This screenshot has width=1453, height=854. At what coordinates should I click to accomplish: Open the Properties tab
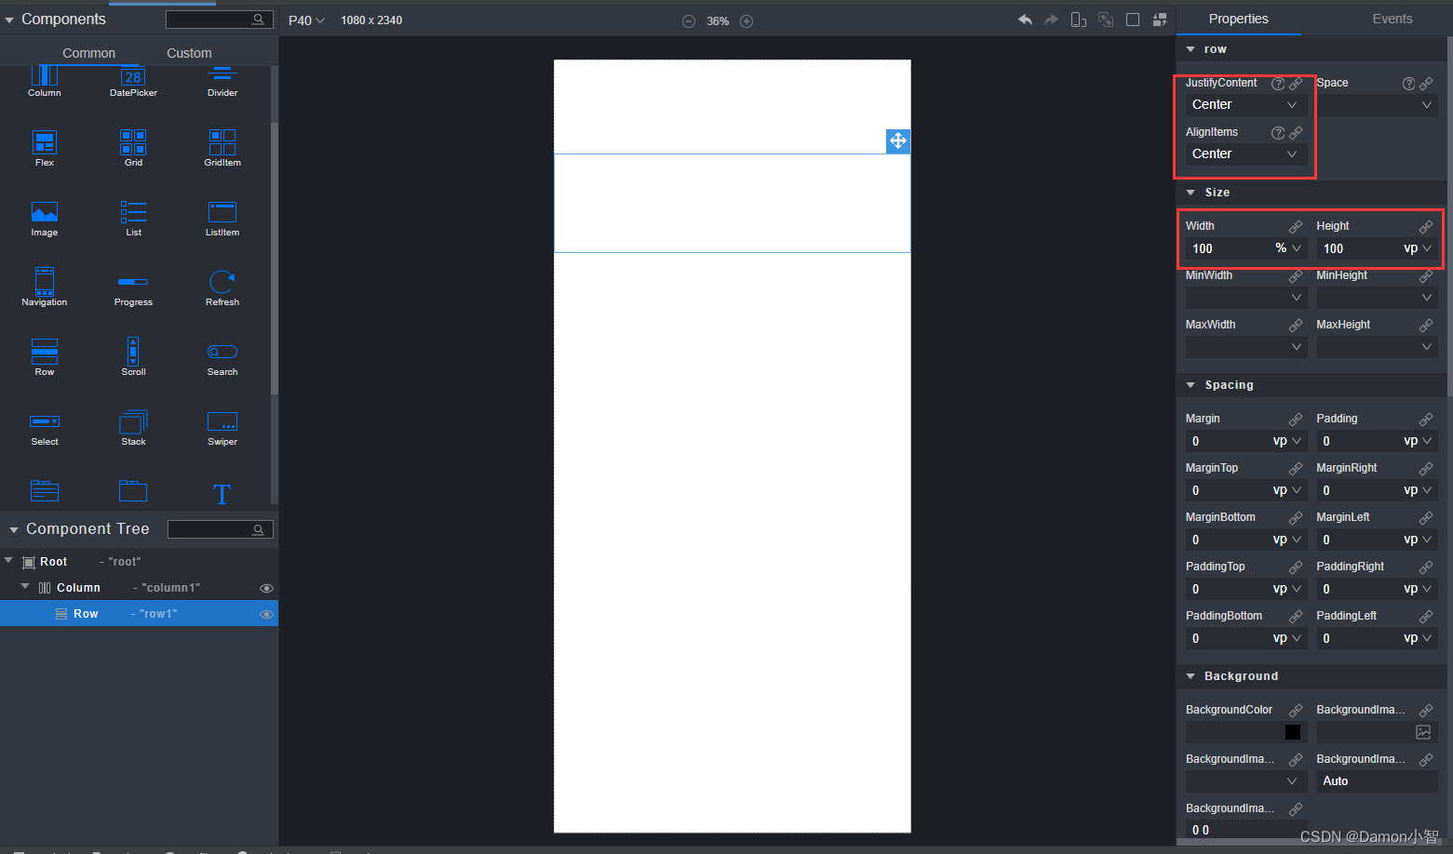click(1238, 19)
